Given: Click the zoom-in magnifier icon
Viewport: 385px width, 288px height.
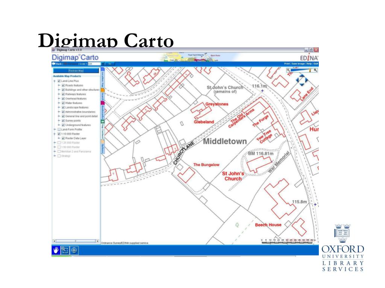Looking at the screenshot, I should 315,70.
